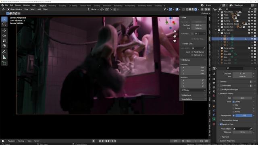This screenshot has height=145, width=258.
Task: Disable Depth of Field checkbox
Action: [221, 124]
